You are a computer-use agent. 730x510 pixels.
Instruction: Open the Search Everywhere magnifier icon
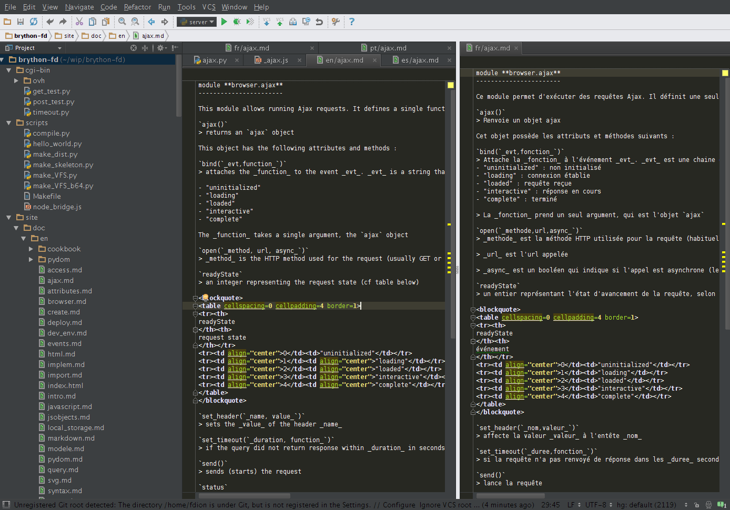123,22
